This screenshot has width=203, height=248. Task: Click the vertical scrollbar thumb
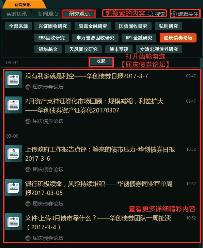201,79
